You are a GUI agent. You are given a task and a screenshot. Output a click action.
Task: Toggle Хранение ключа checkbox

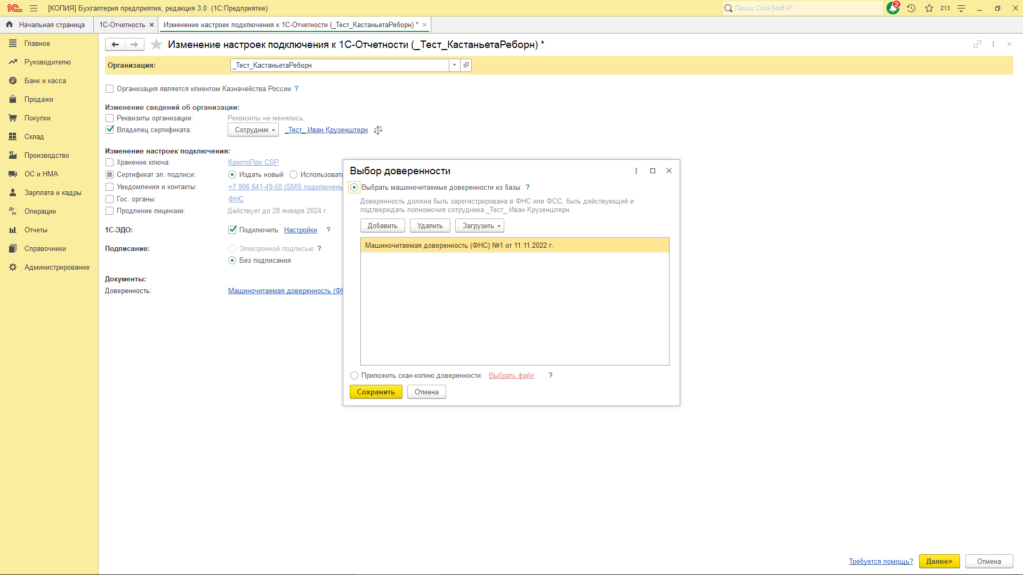(x=110, y=163)
